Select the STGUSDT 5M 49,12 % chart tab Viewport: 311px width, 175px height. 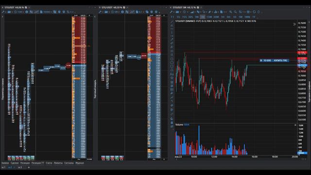[x=184, y=7]
